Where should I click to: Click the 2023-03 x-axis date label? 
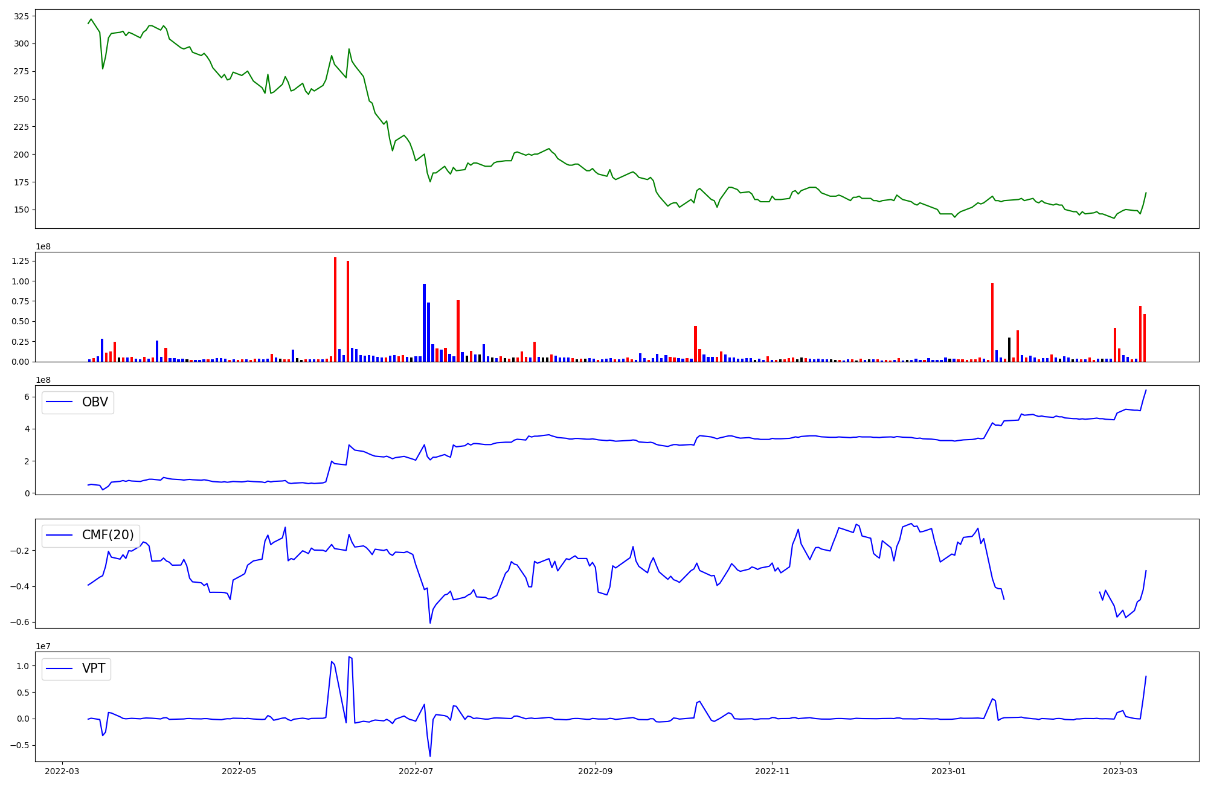(x=1120, y=771)
